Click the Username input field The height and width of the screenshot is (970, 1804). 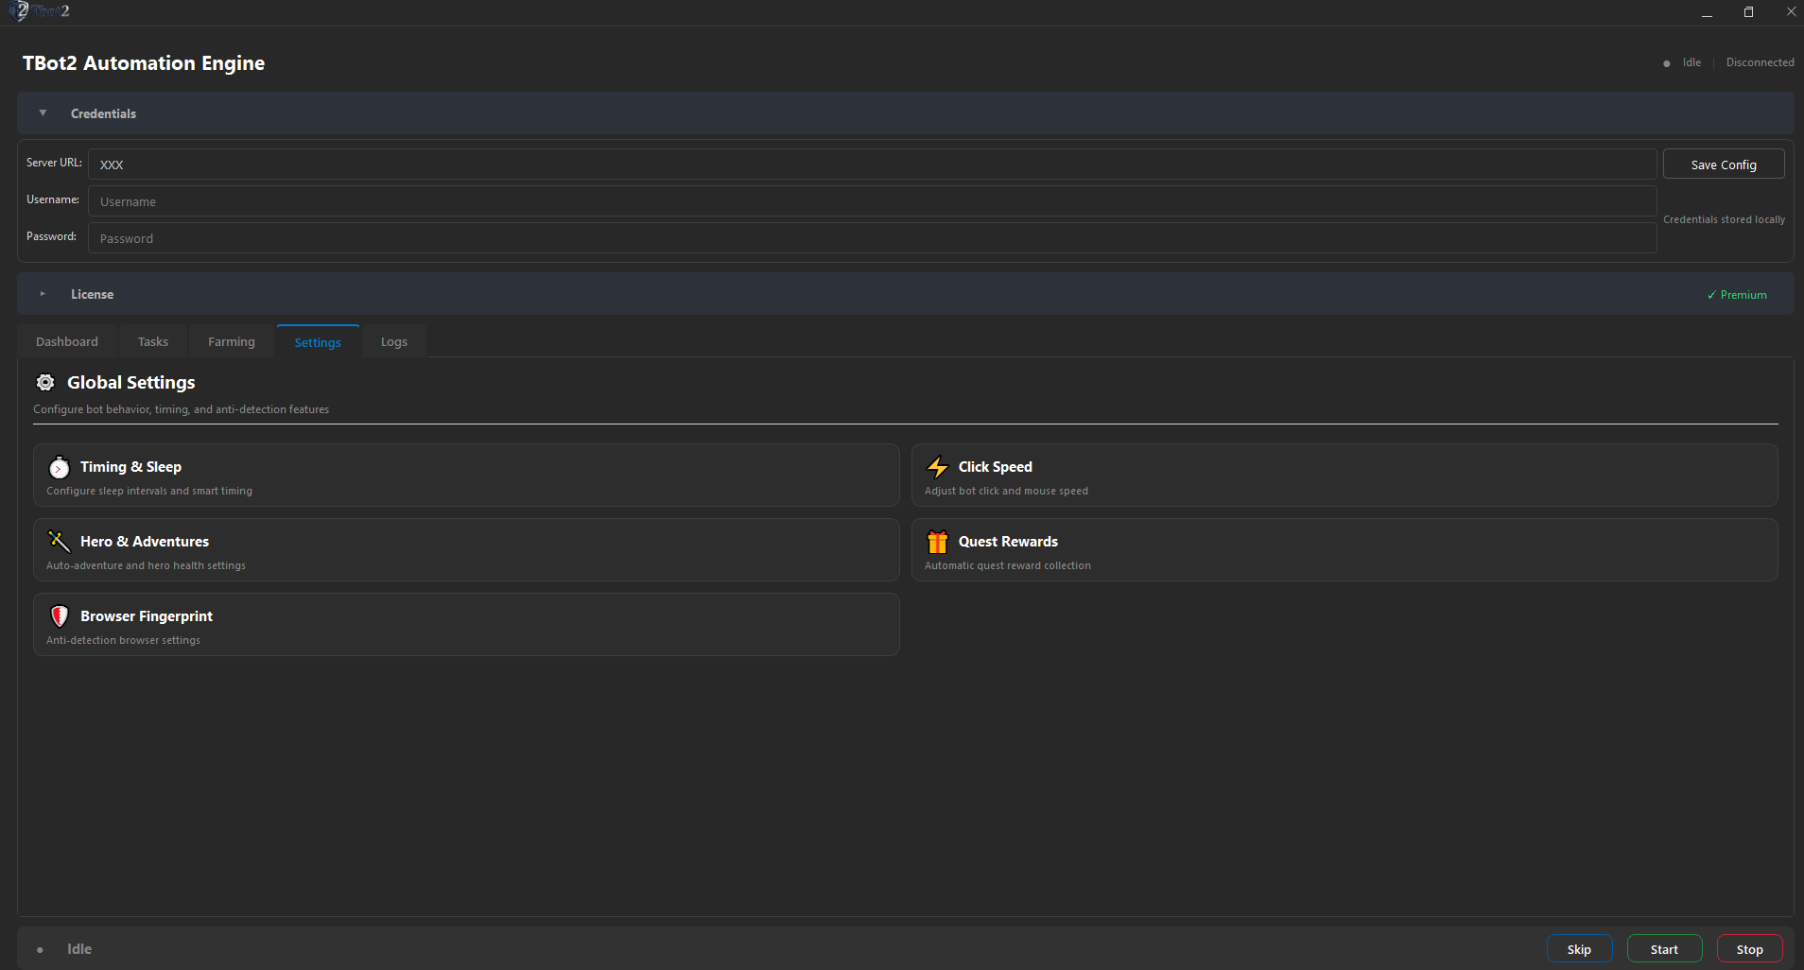pyautogui.click(x=473, y=200)
